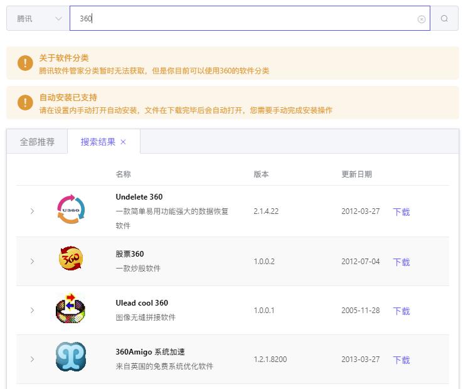Click the 名称 column header
Screen dimensions: 468x389
click(x=123, y=174)
